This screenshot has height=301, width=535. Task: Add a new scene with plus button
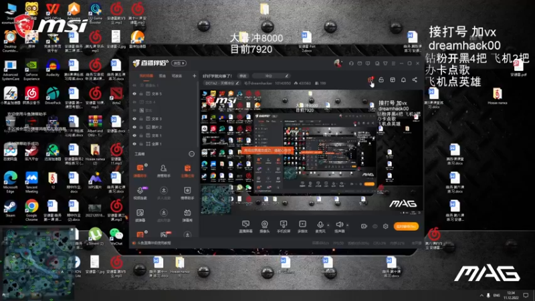pos(194,76)
